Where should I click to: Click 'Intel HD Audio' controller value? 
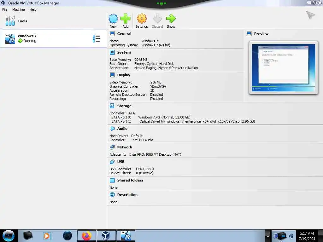point(142,140)
